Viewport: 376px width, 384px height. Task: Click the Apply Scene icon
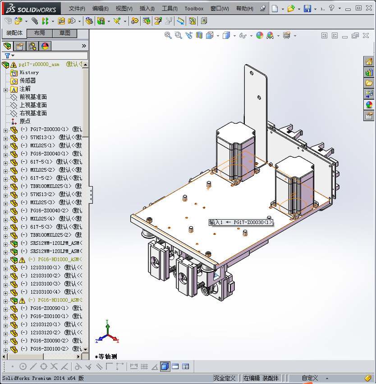pos(270,36)
